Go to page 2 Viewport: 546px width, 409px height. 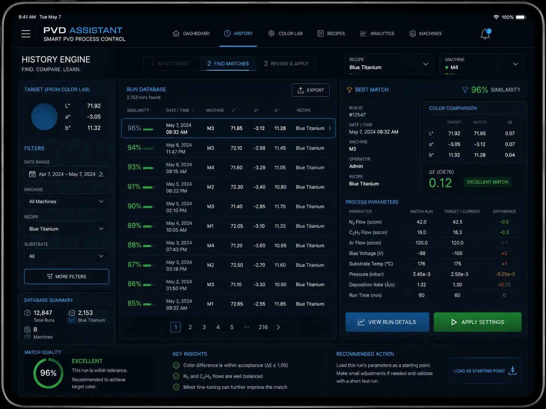[x=190, y=327]
